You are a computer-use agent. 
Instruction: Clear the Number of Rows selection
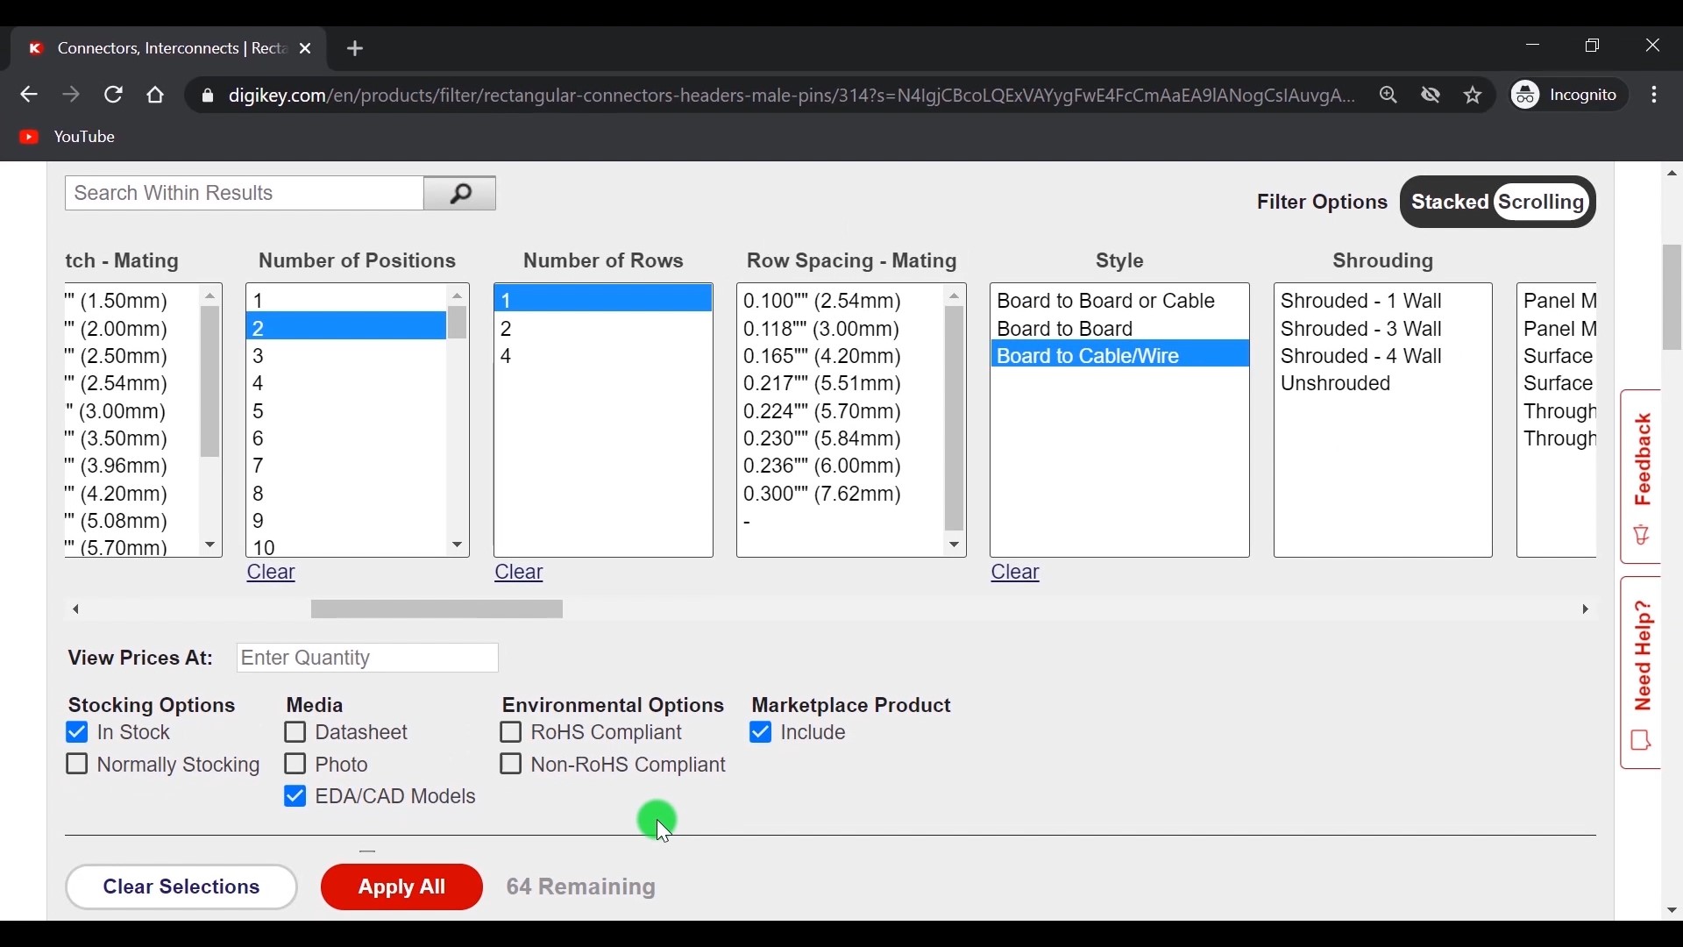click(520, 574)
